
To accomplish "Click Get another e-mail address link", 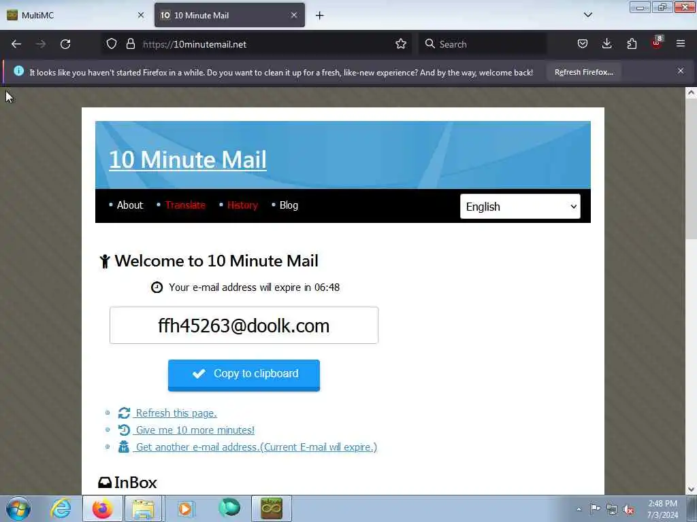I will (x=257, y=447).
